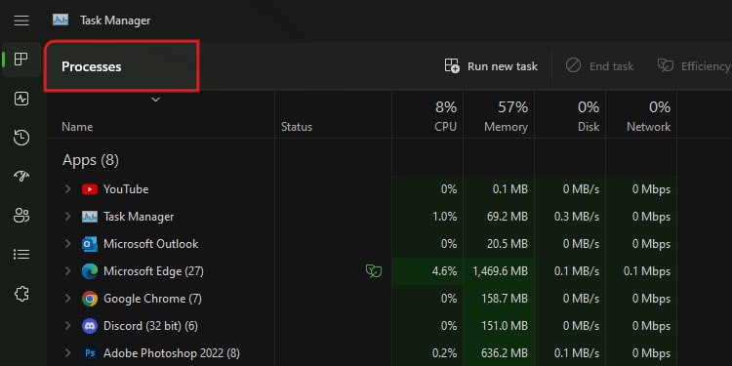This screenshot has height=366, width=732.
Task: Click the End task button
Action: coord(599,66)
